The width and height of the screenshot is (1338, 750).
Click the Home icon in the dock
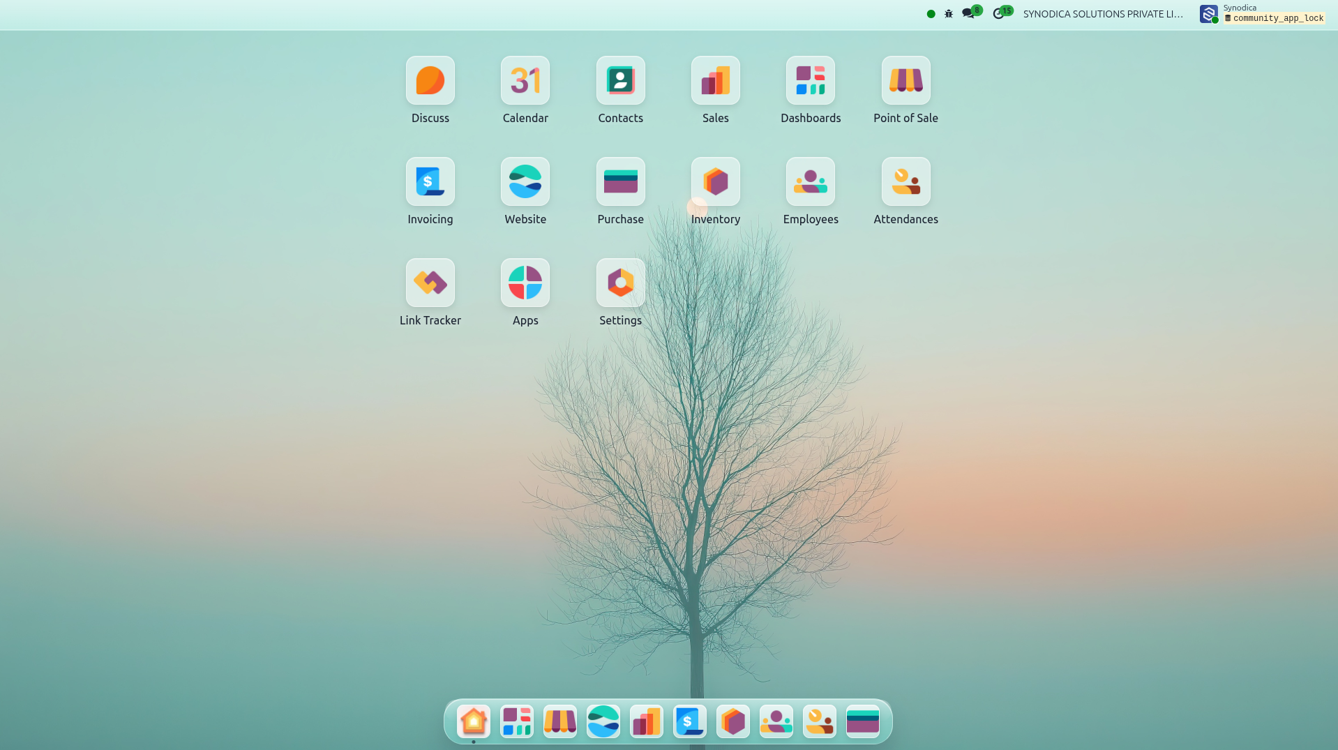[474, 721]
